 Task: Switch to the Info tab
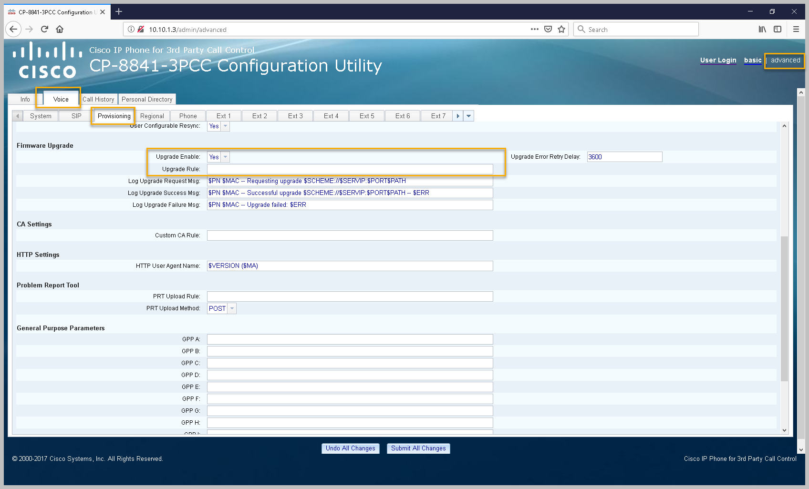pos(25,99)
